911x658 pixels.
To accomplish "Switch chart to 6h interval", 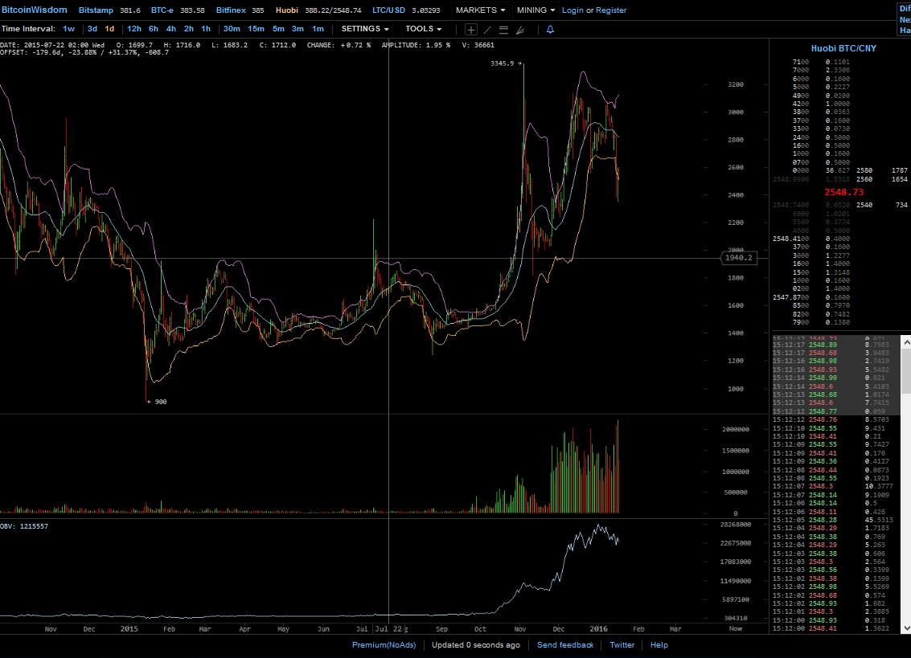I will [x=152, y=28].
